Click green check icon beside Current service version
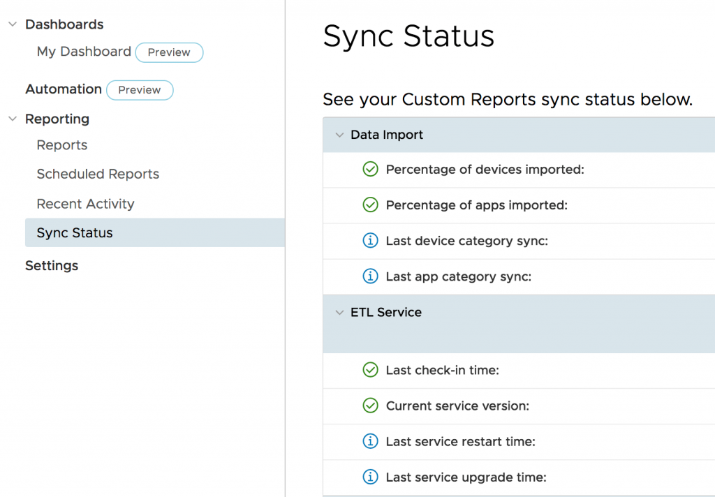The height and width of the screenshot is (497, 715). [x=371, y=406]
